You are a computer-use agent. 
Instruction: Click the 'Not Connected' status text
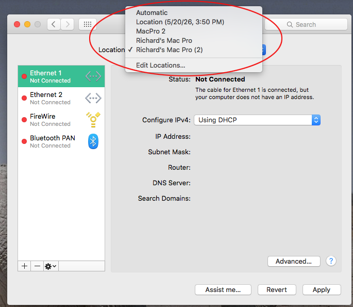click(x=220, y=79)
